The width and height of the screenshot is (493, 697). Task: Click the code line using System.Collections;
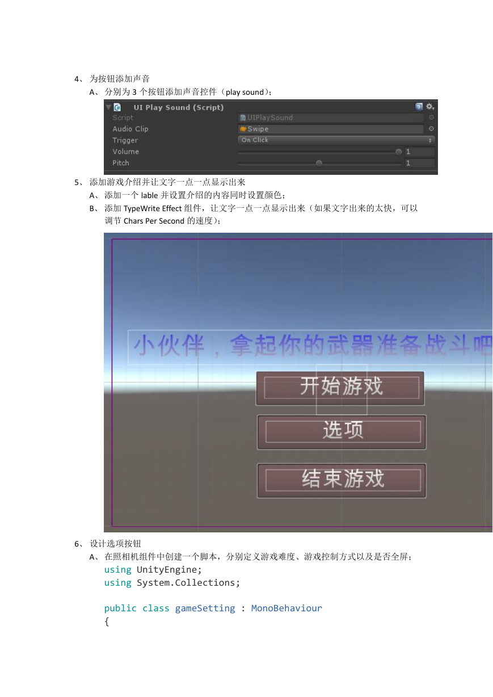pos(172,582)
